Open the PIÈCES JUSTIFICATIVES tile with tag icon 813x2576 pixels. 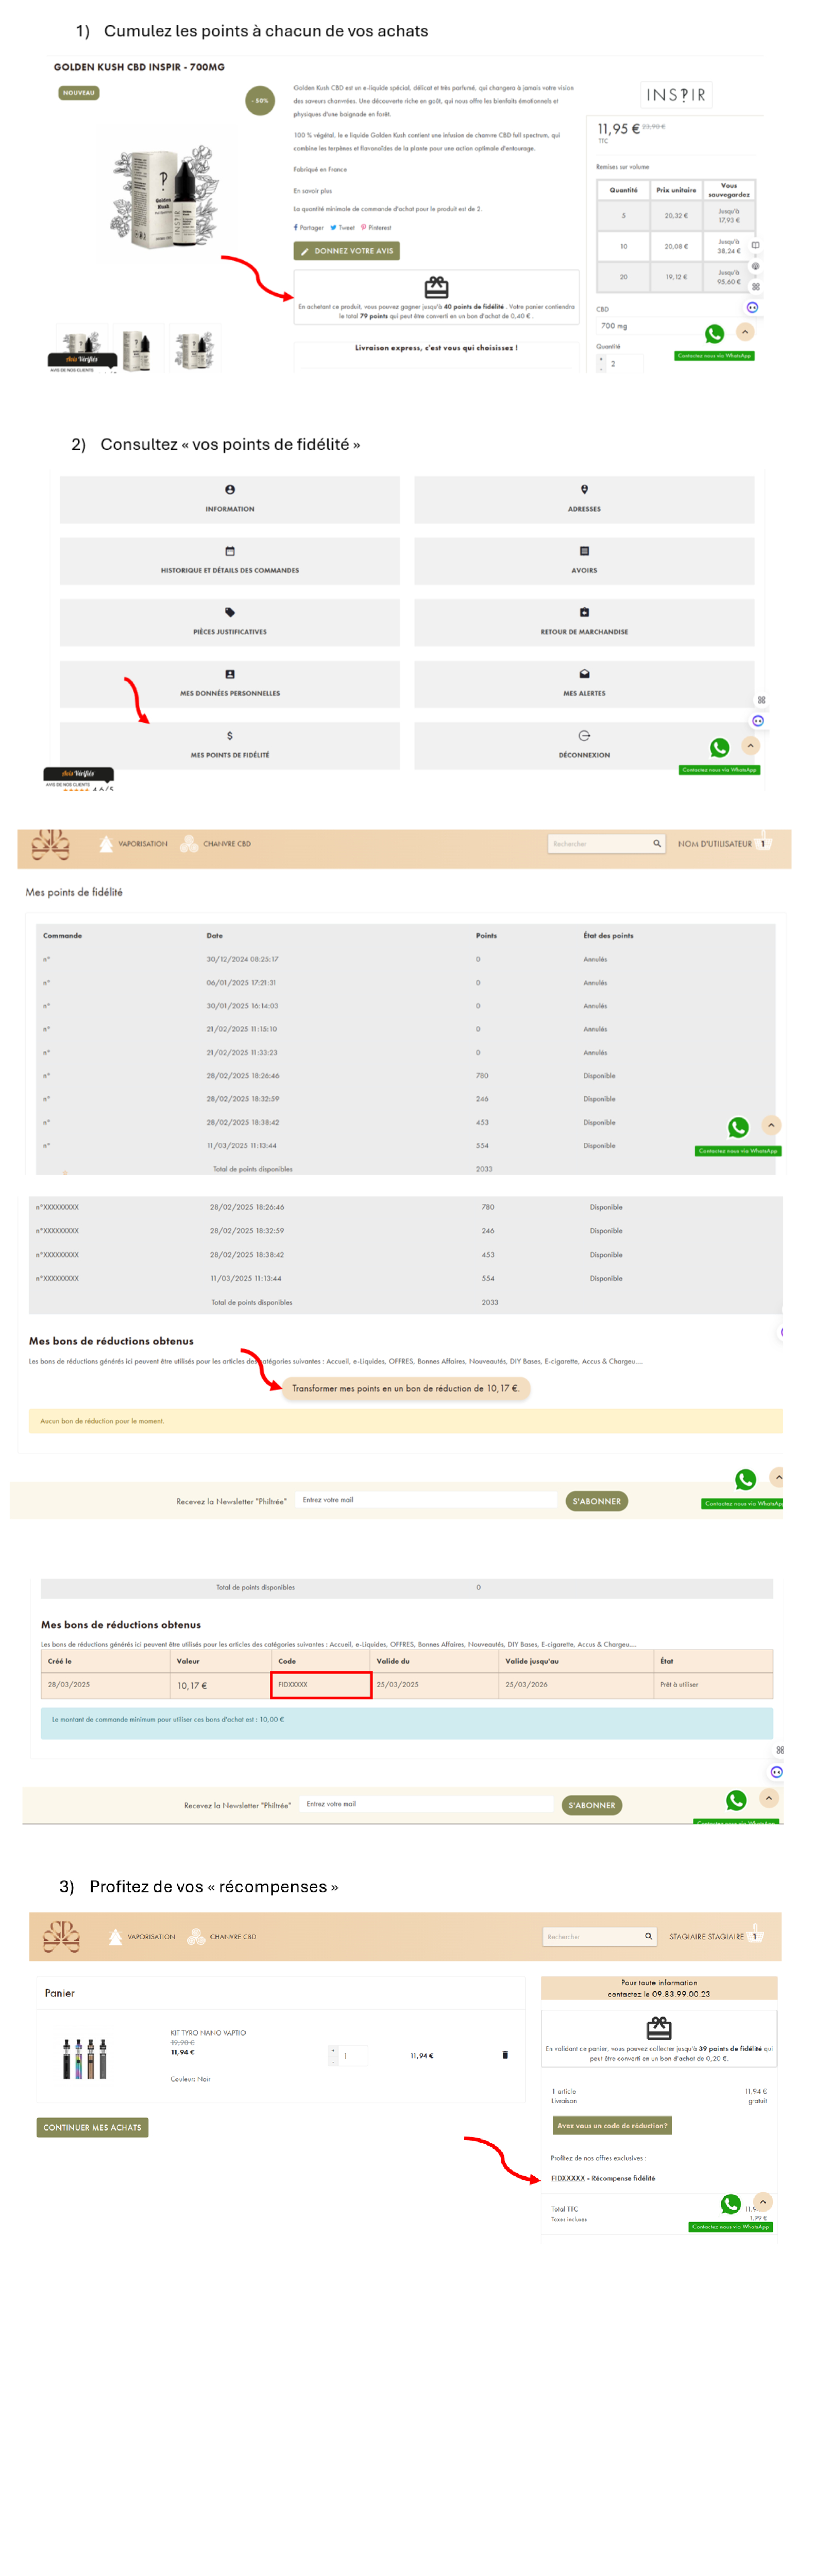pos(229,622)
